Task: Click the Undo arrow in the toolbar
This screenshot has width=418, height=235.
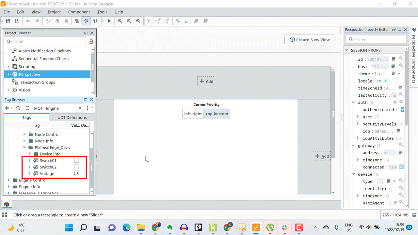Action: (28, 21)
